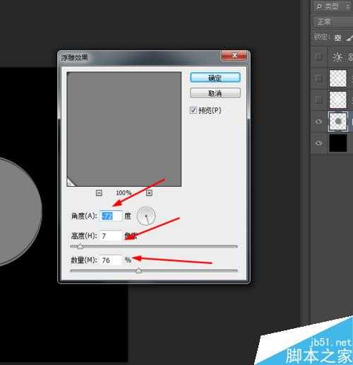Click the height slider handle
Screen dimensions: 353x365
point(80,246)
